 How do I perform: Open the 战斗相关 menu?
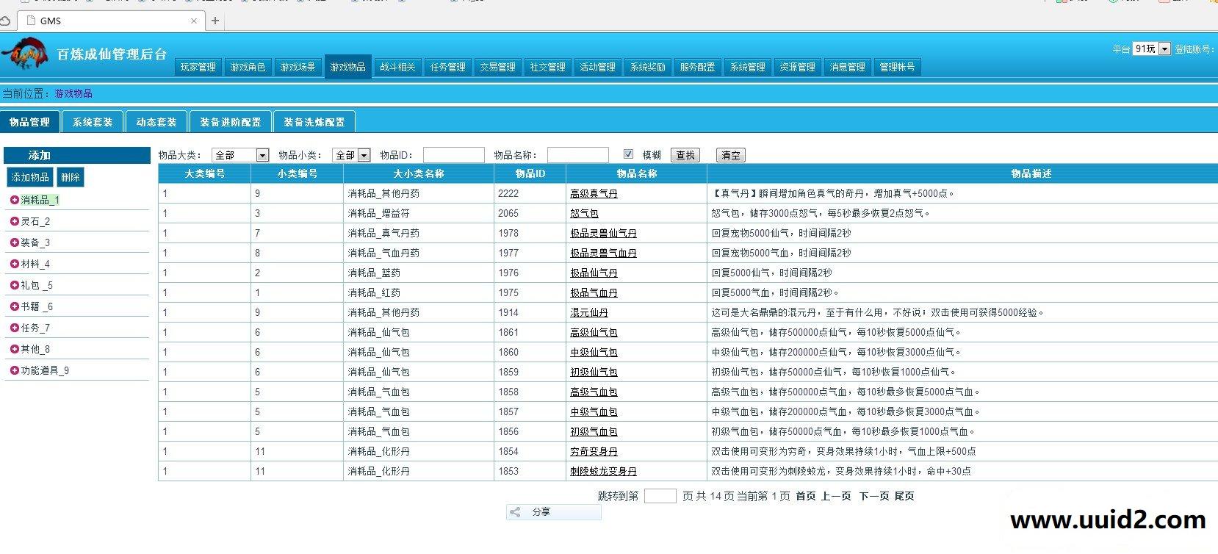[x=398, y=67]
